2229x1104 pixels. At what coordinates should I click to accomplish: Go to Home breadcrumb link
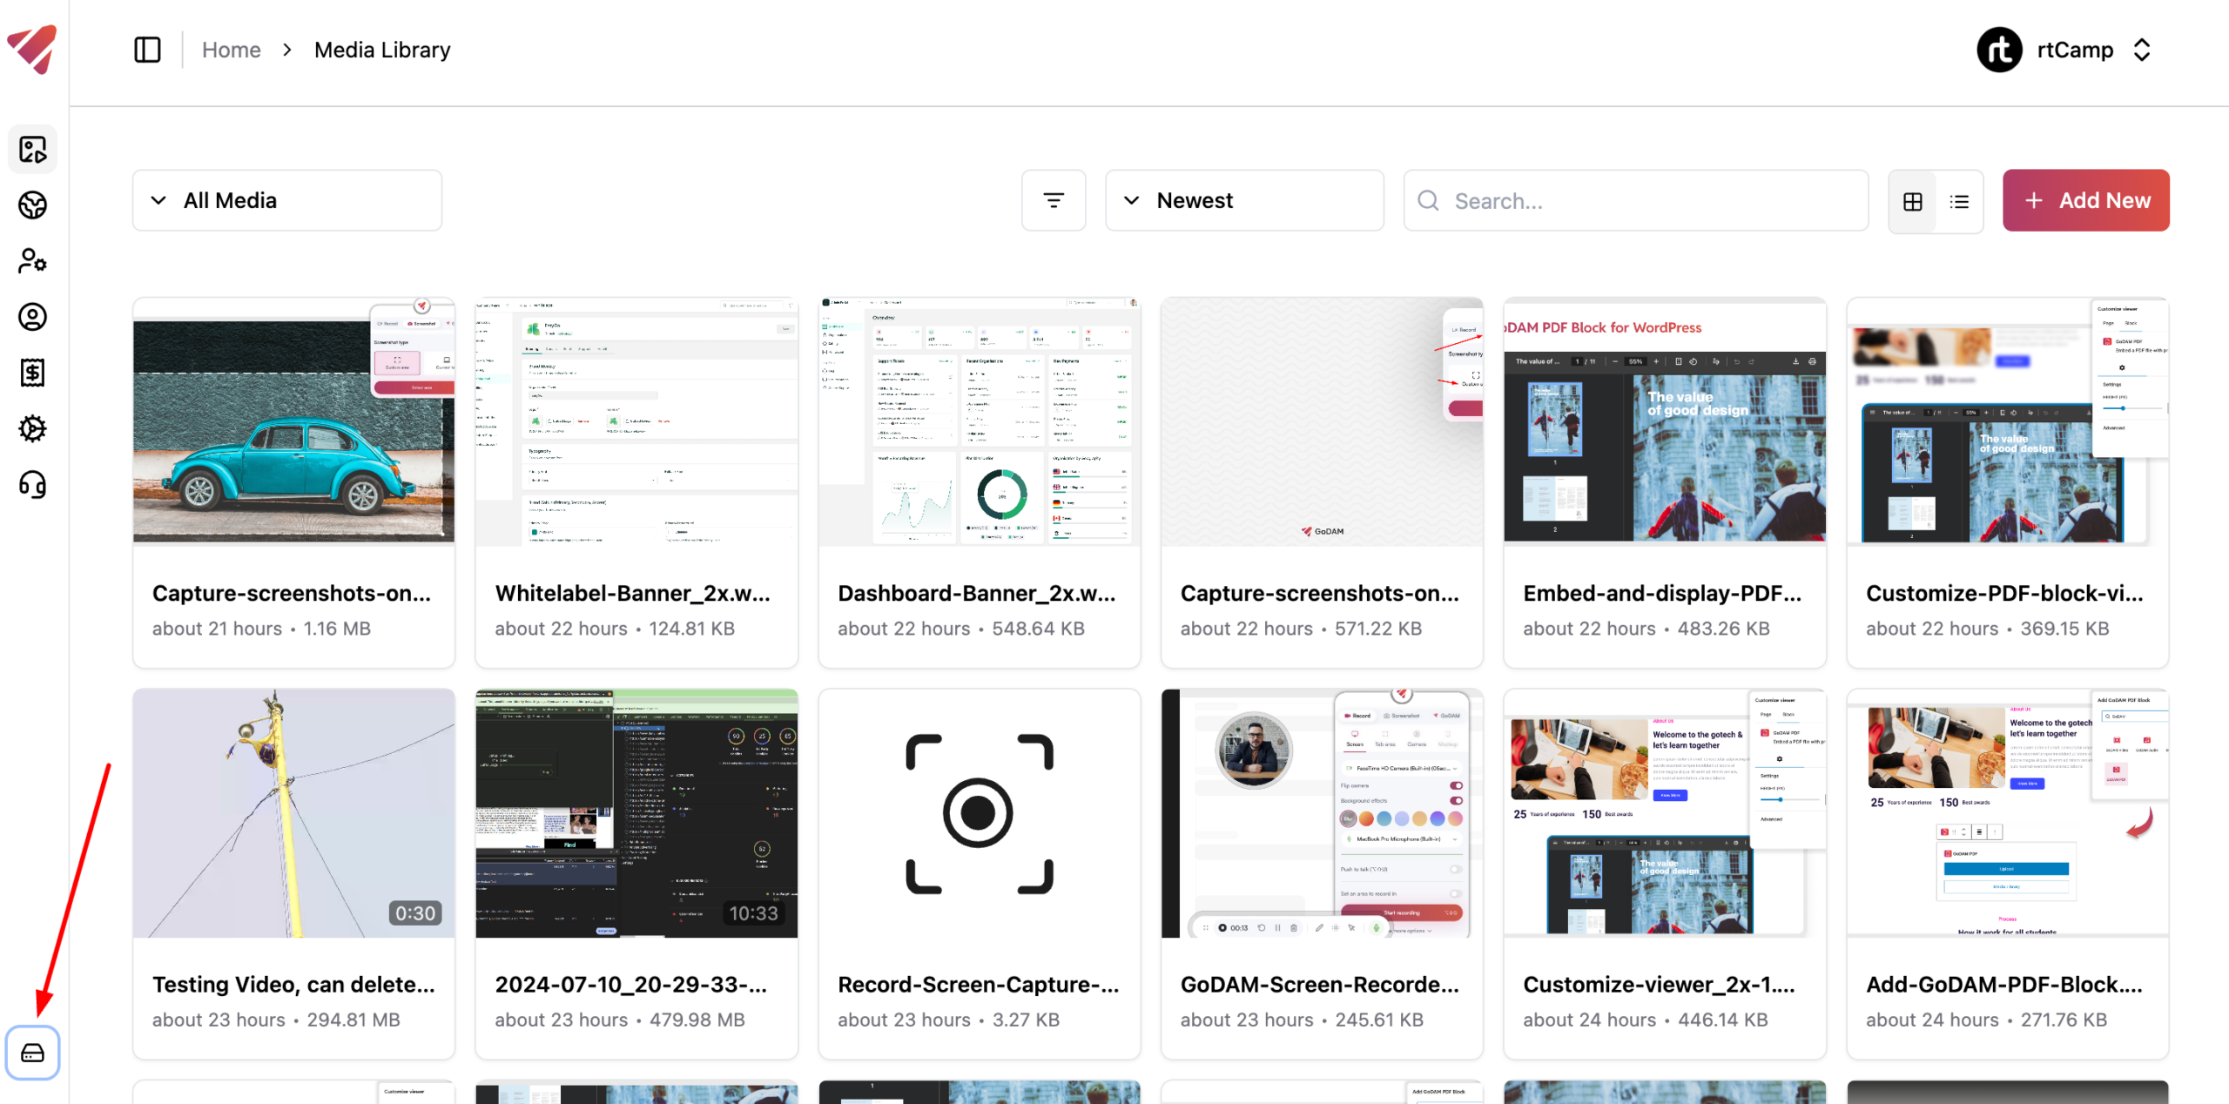pos(231,50)
